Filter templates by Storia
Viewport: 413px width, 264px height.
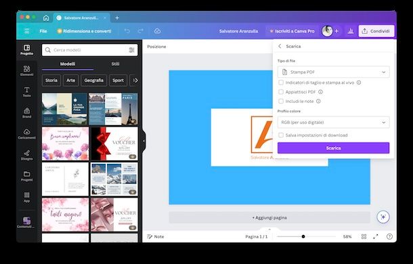51,81
